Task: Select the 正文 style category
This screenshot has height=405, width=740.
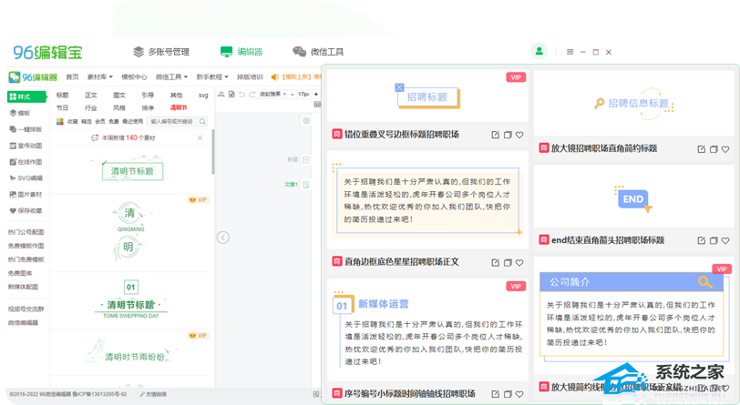Action: point(90,96)
